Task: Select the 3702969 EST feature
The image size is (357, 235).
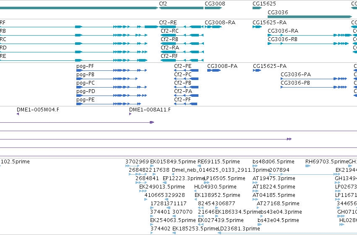Action: (132, 166)
